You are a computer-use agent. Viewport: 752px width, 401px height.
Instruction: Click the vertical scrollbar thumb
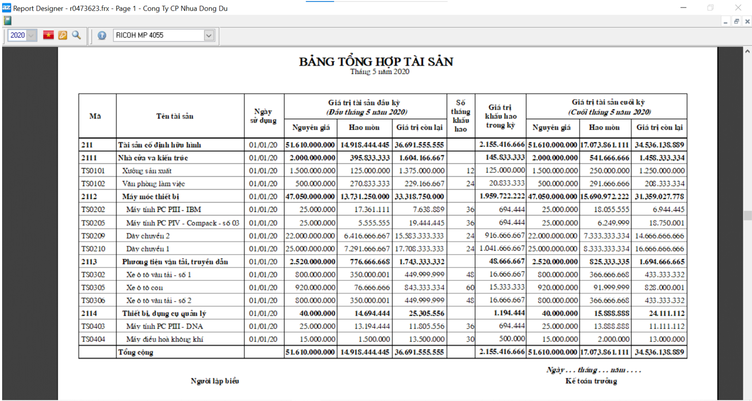pos(747,215)
